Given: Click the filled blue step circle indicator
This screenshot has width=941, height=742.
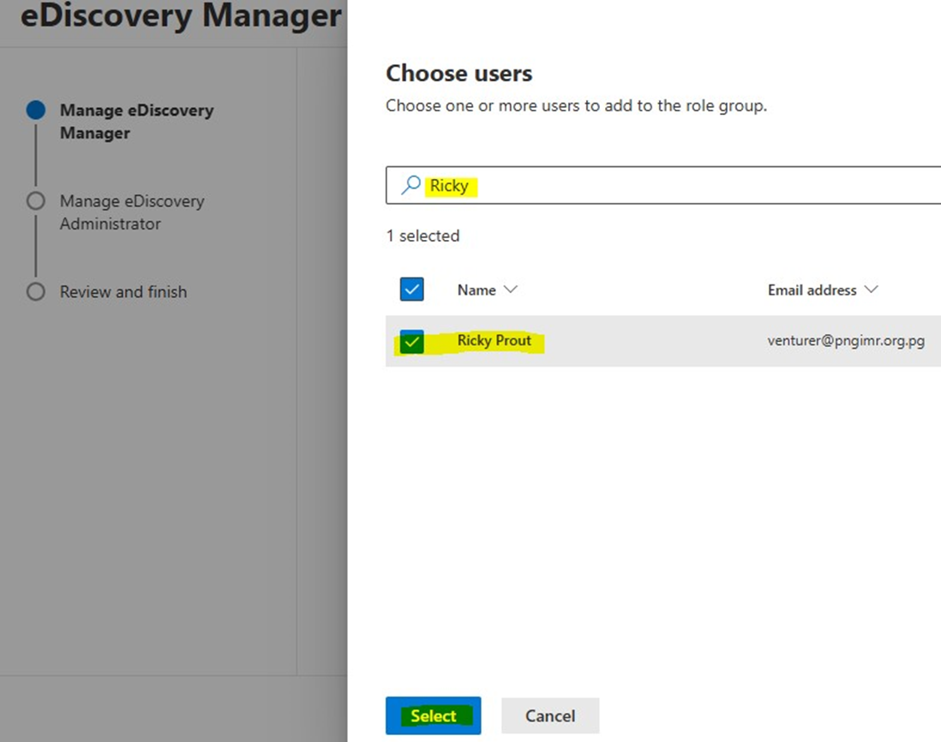Looking at the screenshot, I should pyautogui.click(x=35, y=111).
